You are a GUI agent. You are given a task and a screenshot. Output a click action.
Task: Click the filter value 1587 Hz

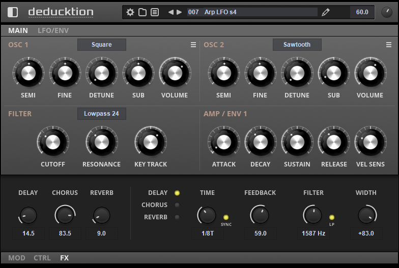(x=313, y=233)
